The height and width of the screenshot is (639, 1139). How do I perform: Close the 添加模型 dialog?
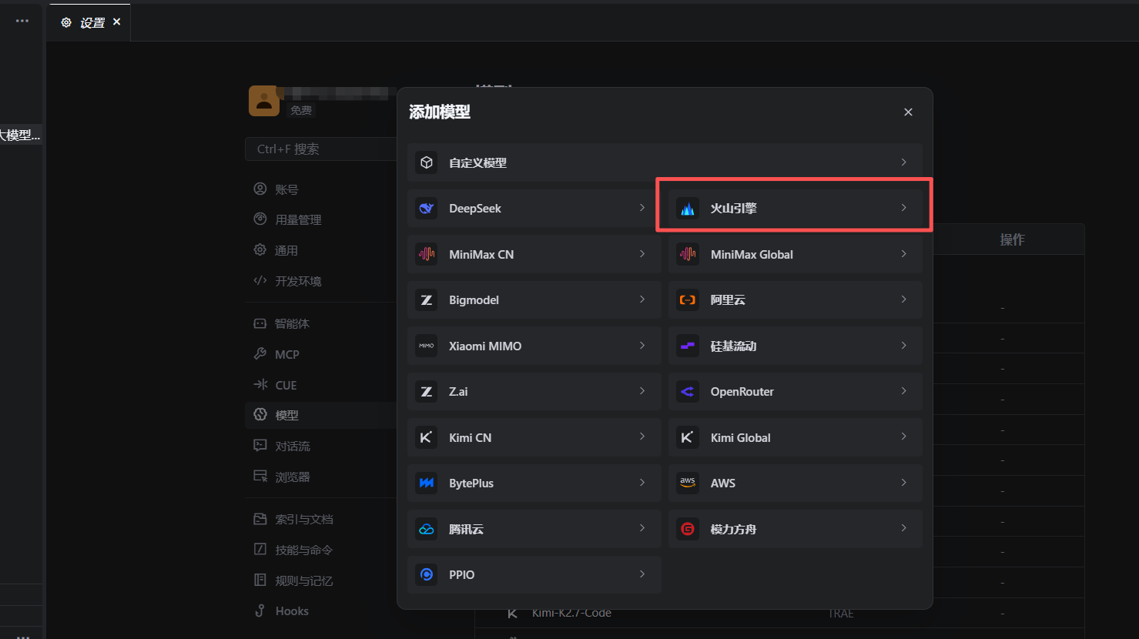(x=908, y=112)
